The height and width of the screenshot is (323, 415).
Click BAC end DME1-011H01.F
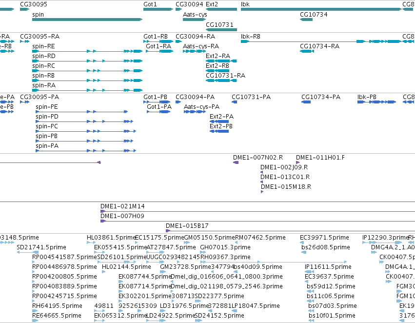click(x=320, y=158)
